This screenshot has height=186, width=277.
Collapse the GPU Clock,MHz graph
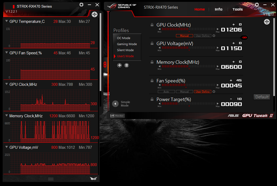click(x=7, y=84)
